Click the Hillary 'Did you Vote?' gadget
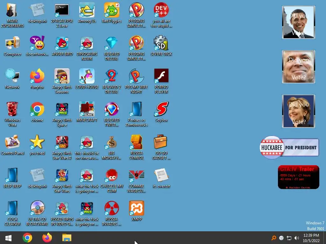 (x=299, y=111)
